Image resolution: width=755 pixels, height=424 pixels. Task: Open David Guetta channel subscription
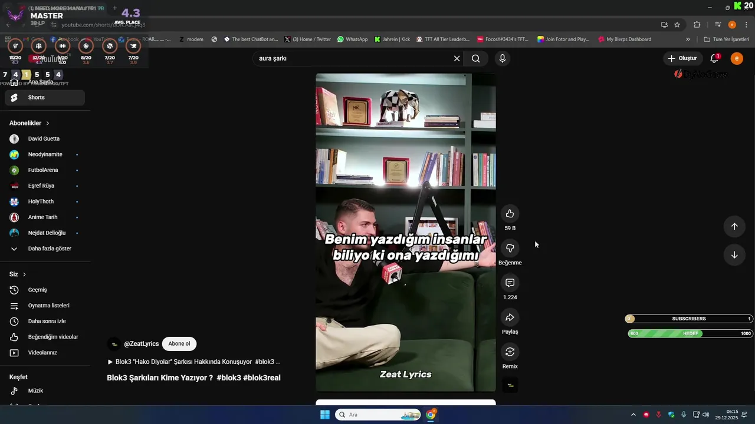(x=45, y=139)
